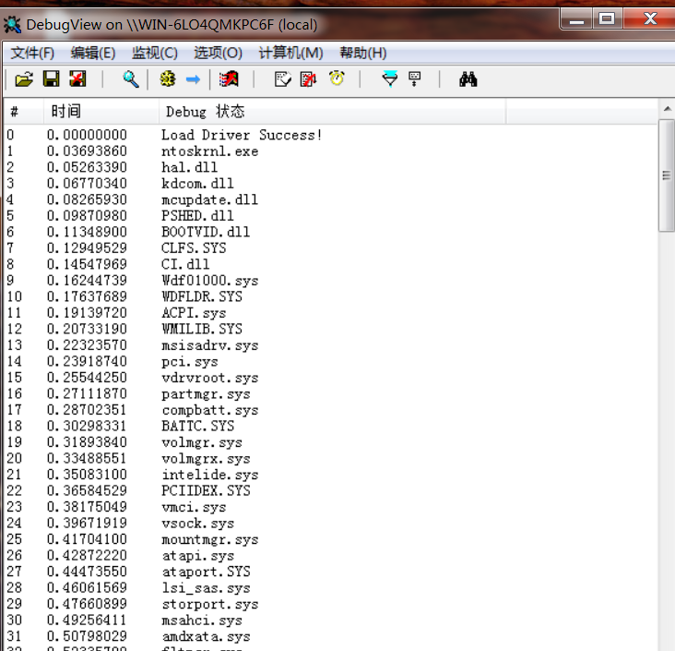Click the blue arrow pass-through icon
675x651 pixels.
[193, 79]
